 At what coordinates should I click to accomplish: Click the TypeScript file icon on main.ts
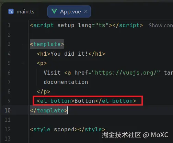(x=11, y=12)
